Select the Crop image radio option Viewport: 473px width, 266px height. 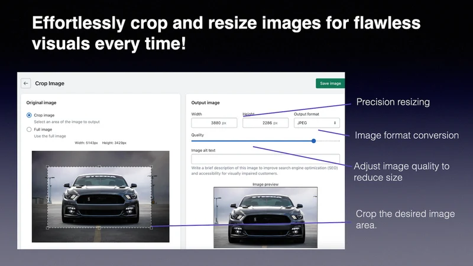pyautogui.click(x=29, y=115)
